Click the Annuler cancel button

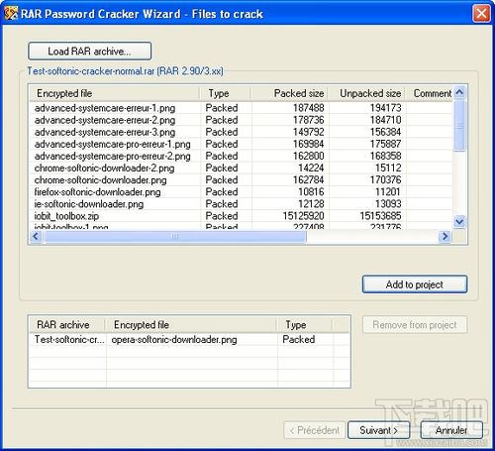coord(451,430)
